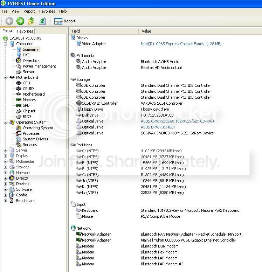Screen dimensions: 262x272
Task: Collapse the Operating System tree node
Action: [5, 122]
